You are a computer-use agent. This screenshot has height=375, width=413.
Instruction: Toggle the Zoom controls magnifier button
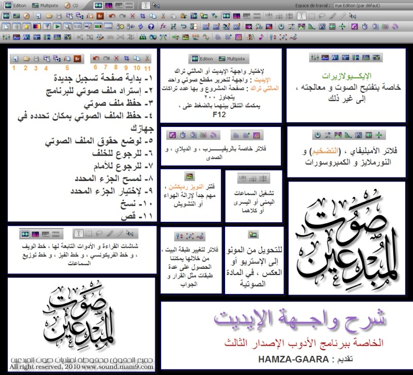[x=68, y=27]
